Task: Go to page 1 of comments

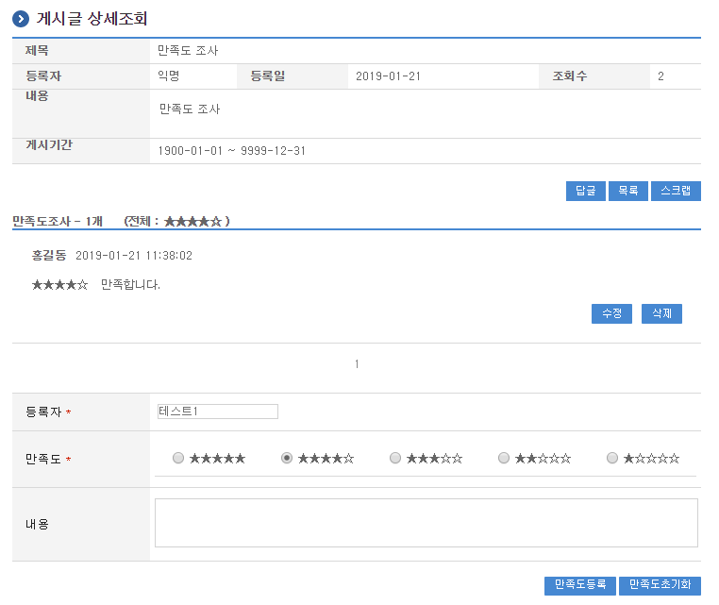Action: (357, 364)
